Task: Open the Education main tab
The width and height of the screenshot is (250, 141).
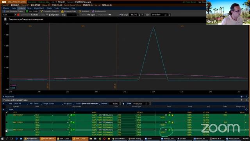Action: pos(65,8)
